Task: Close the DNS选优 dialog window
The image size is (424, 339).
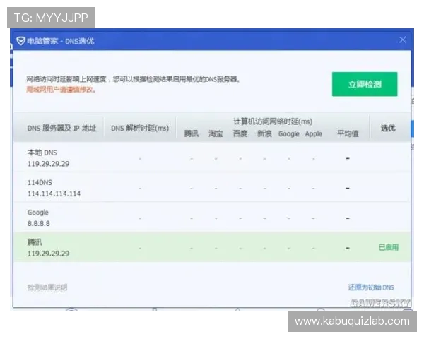Action: pyautogui.click(x=402, y=40)
